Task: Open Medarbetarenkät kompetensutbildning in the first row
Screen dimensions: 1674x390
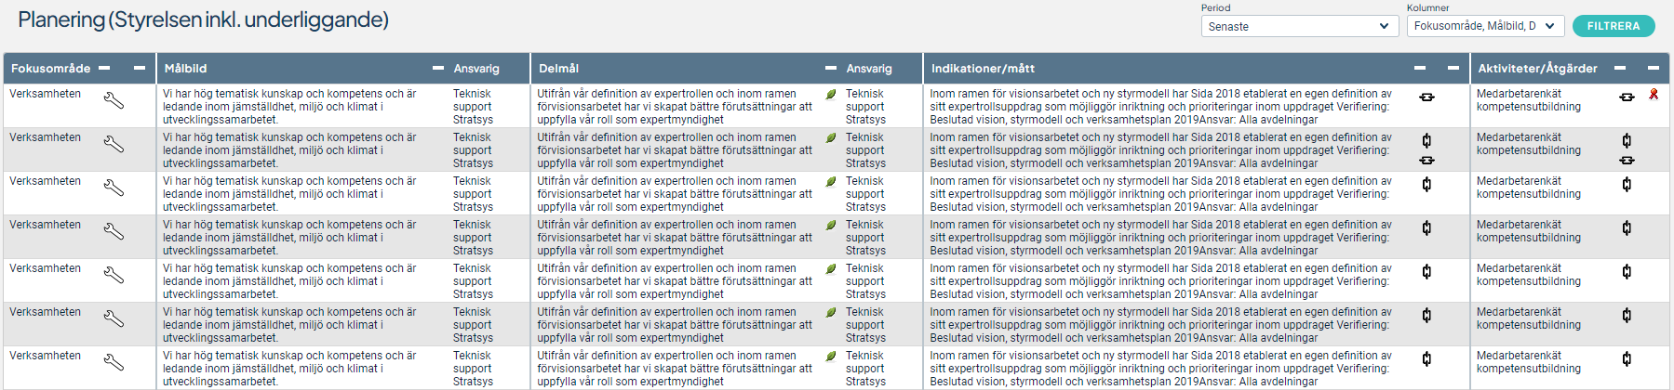Action: pyautogui.click(x=1528, y=100)
